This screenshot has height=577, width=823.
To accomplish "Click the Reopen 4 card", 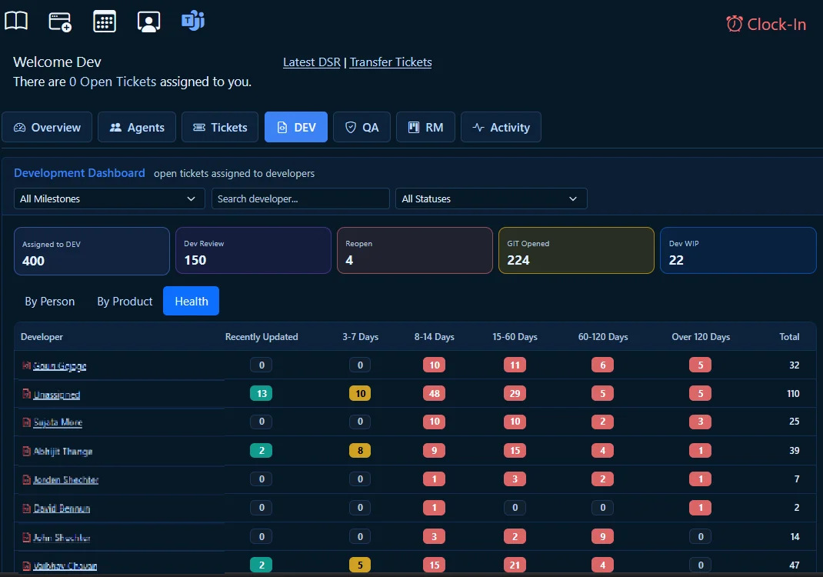I will coord(415,251).
